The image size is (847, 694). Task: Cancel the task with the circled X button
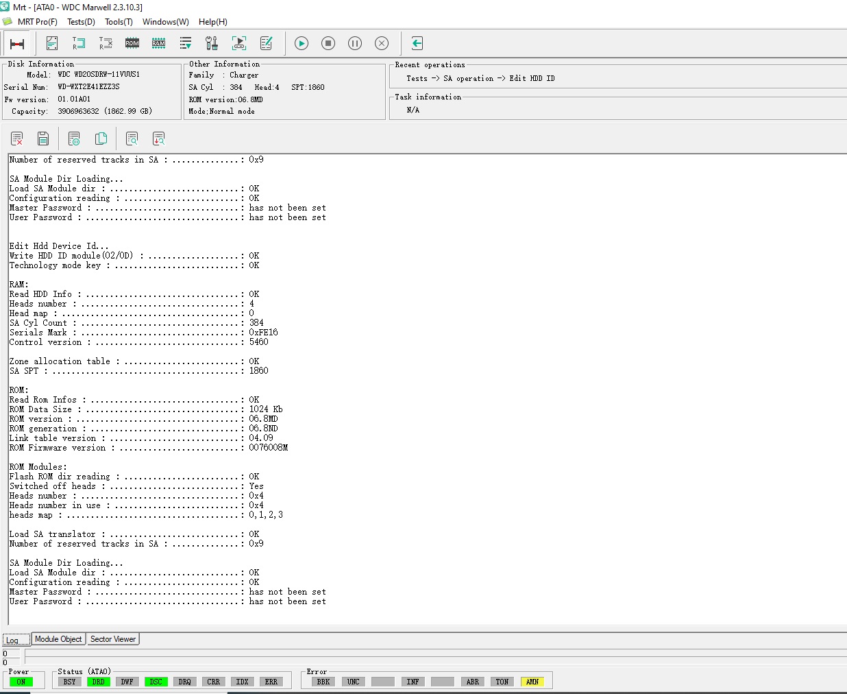382,43
